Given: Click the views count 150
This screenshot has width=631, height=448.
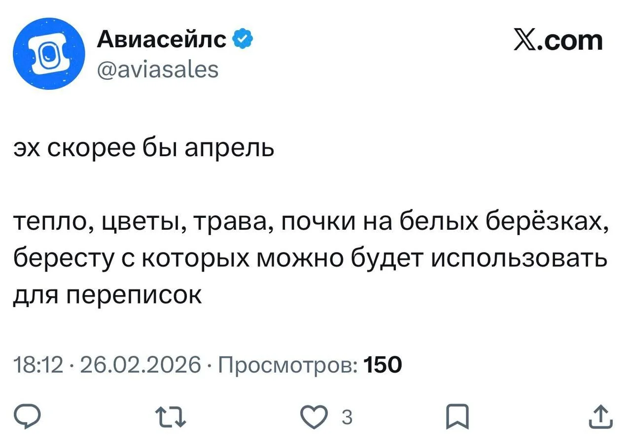Looking at the screenshot, I should 383,366.
